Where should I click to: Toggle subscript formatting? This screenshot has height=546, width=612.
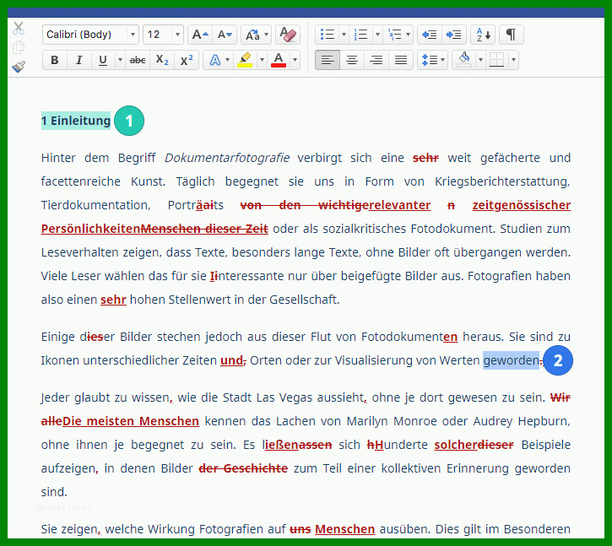point(162,60)
